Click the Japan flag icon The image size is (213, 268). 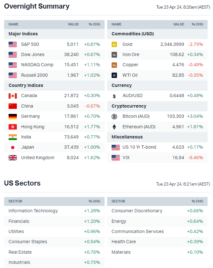13,147
